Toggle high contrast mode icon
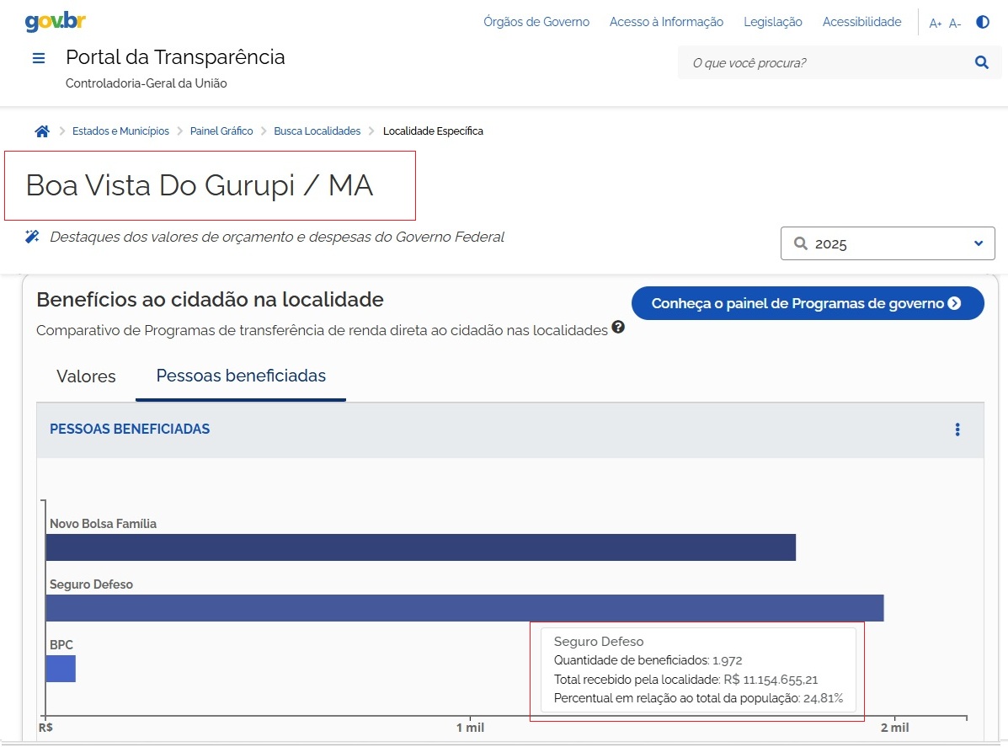Viewport: 1008px width, 747px height. (x=982, y=23)
